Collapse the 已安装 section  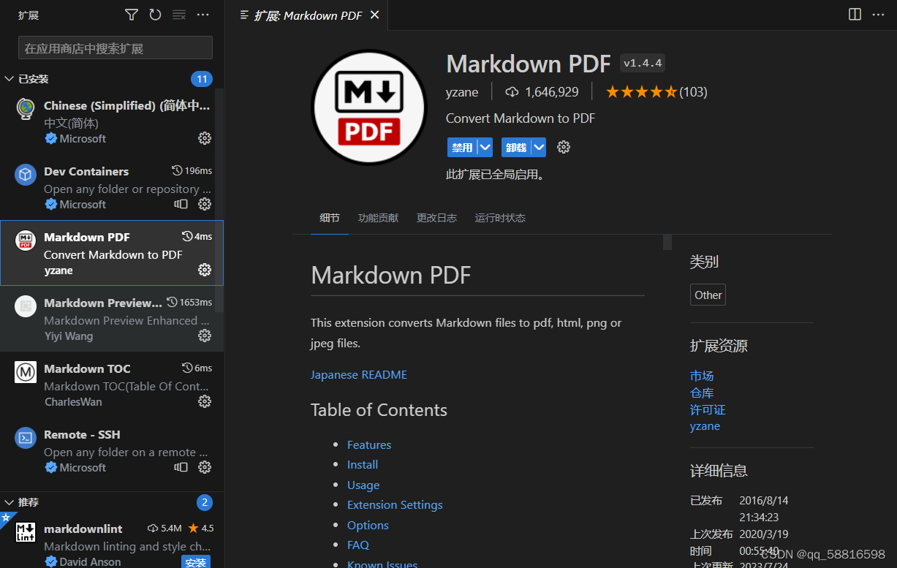pos(9,78)
